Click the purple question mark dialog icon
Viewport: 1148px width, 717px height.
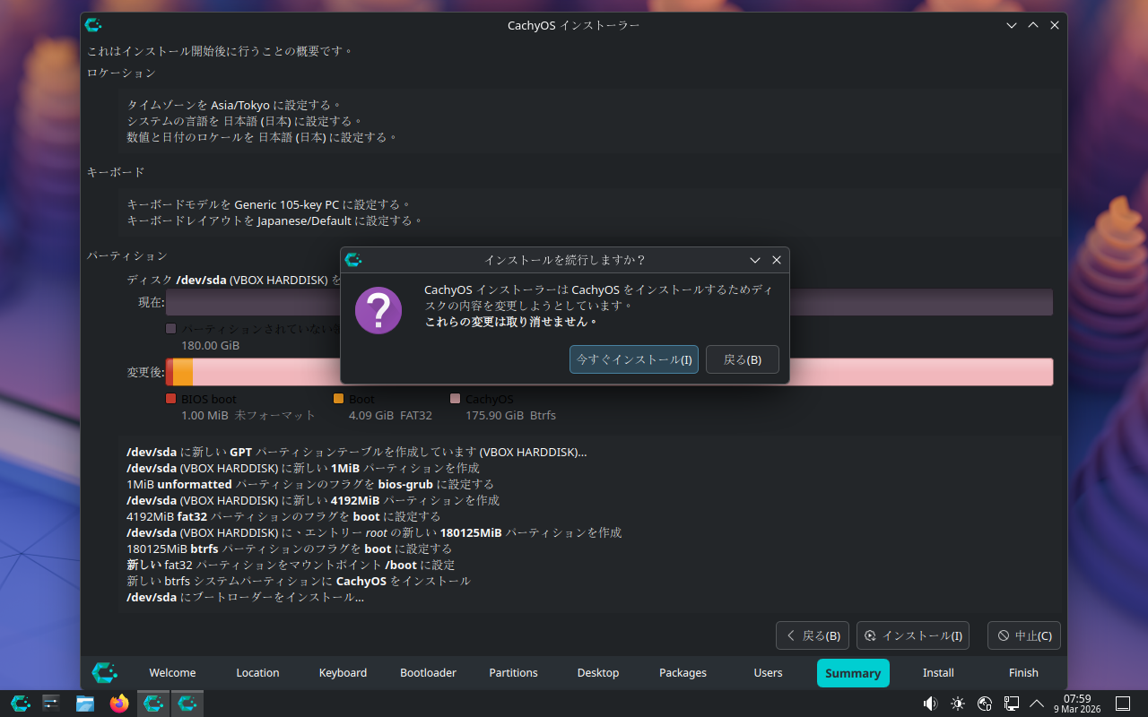pyautogui.click(x=378, y=310)
